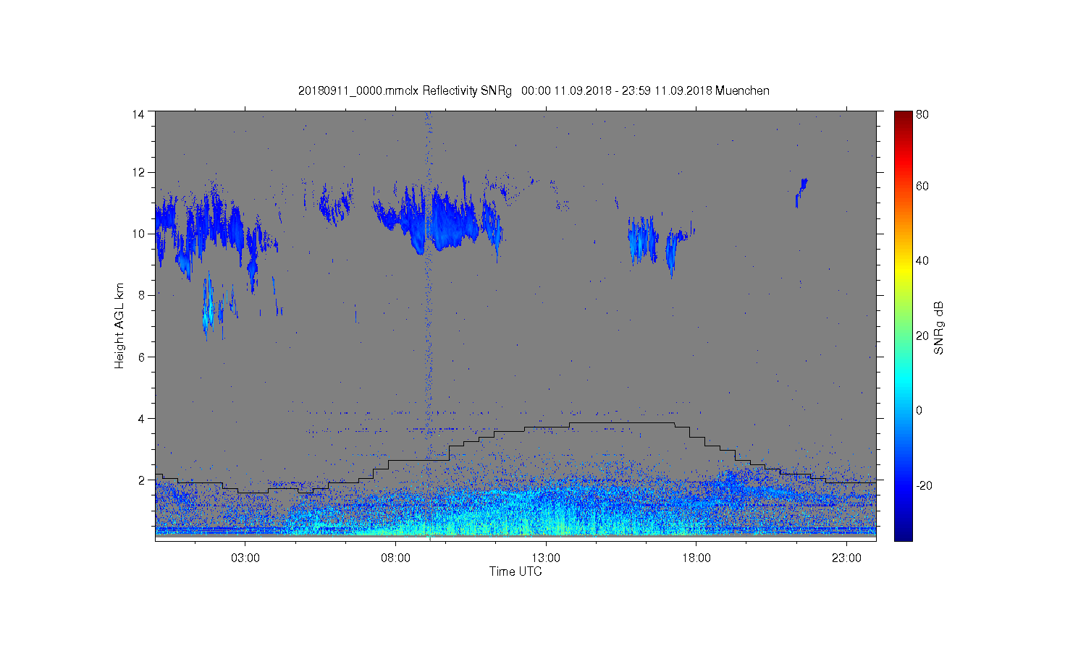Click the 4 km height tick label
The image size is (1086, 651).
tap(142, 418)
